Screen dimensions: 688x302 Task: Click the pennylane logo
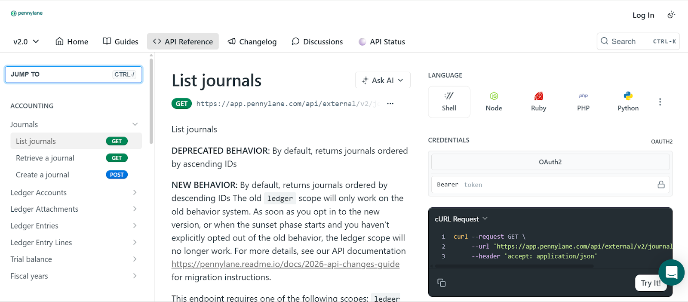[27, 13]
